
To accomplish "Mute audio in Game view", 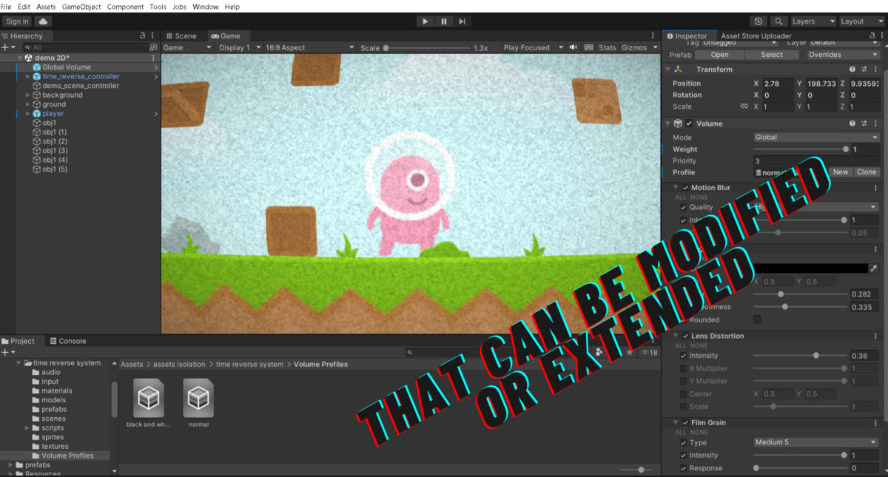I will (573, 47).
